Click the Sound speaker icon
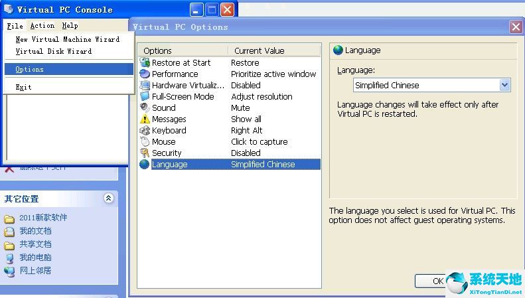This screenshot has width=525, height=298. (x=145, y=108)
